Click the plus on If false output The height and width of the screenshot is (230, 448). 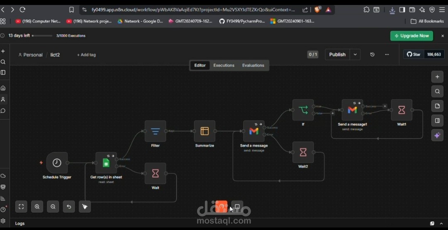pos(333,113)
